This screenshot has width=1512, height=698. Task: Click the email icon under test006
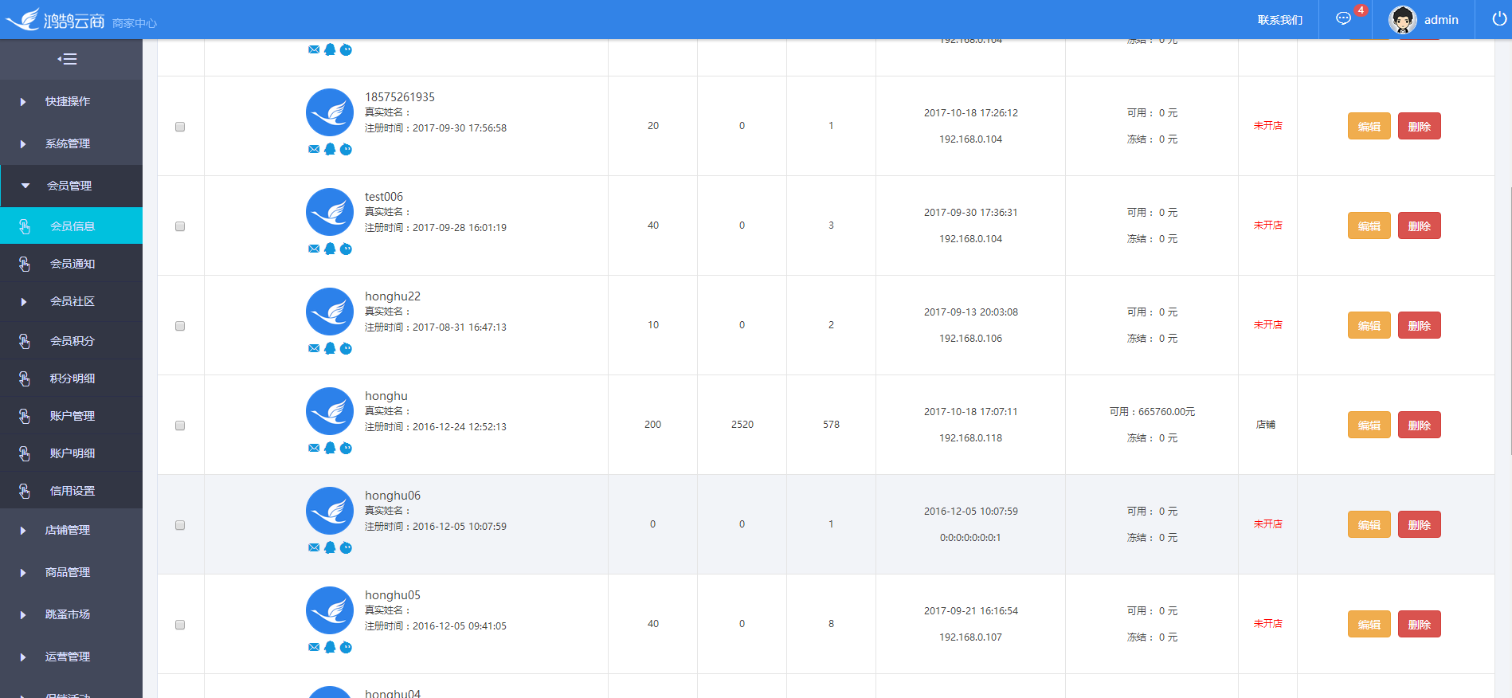(x=314, y=249)
